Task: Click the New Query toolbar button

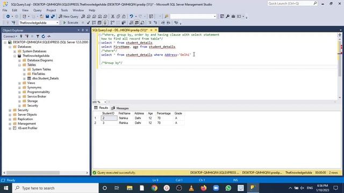Action: point(68,17)
